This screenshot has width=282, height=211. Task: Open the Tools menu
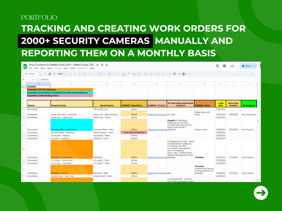pos(73,68)
